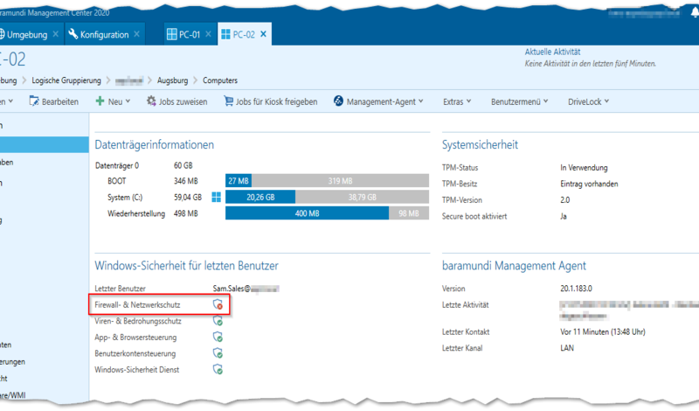Click the Viren- & Bedrohungsschutz label
Image resolution: width=699 pixels, height=411 pixels.
click(138, 321)
